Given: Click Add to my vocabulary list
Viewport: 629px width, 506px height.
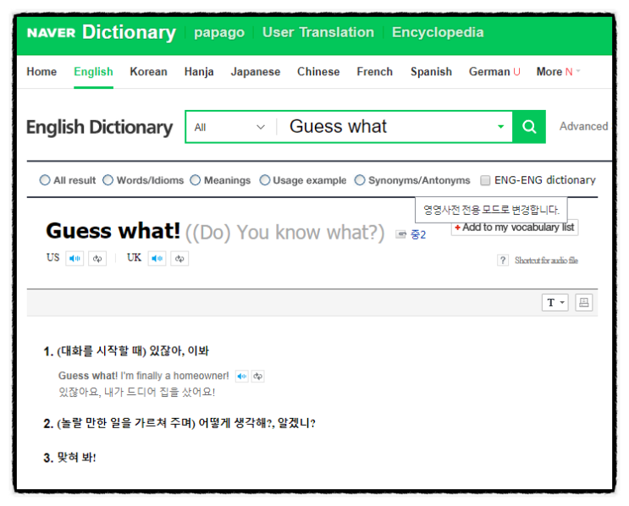Looking at the screenshot, I should [515, 228].
